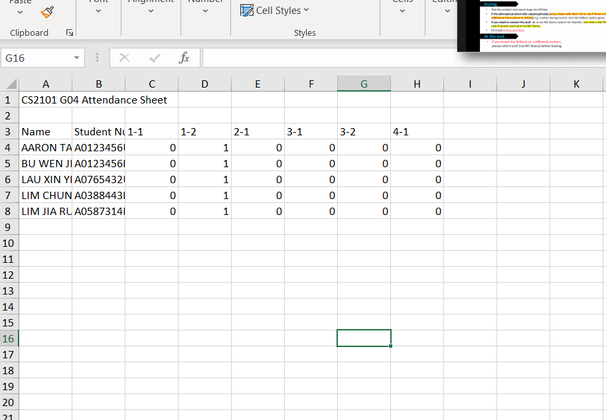Image resolution: width=606 pixels, height=420 pixels.
Task: Click the 1-1 column heading cell
Action: (152, 132)
